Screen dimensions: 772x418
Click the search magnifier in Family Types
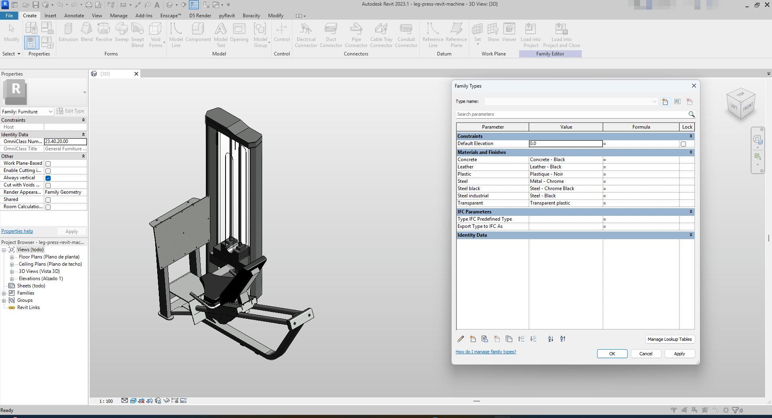coord(691,115)
